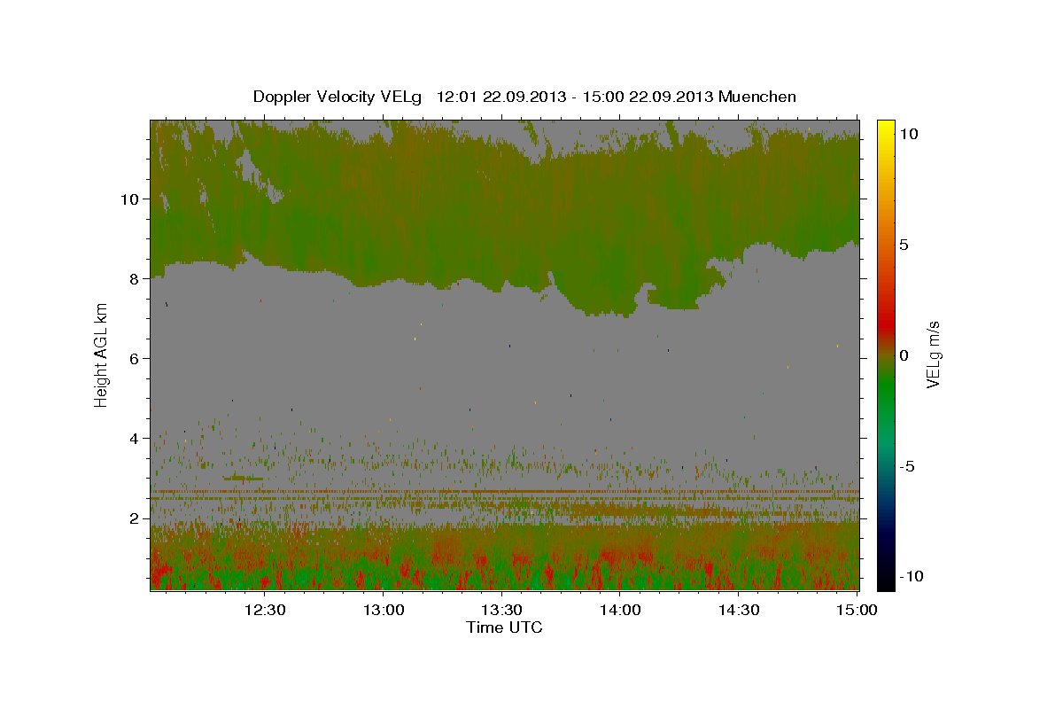The width and height of the screenshot is (1063, 709).
Task: Click the 13:00 time tick label
Action: (383, 610)
